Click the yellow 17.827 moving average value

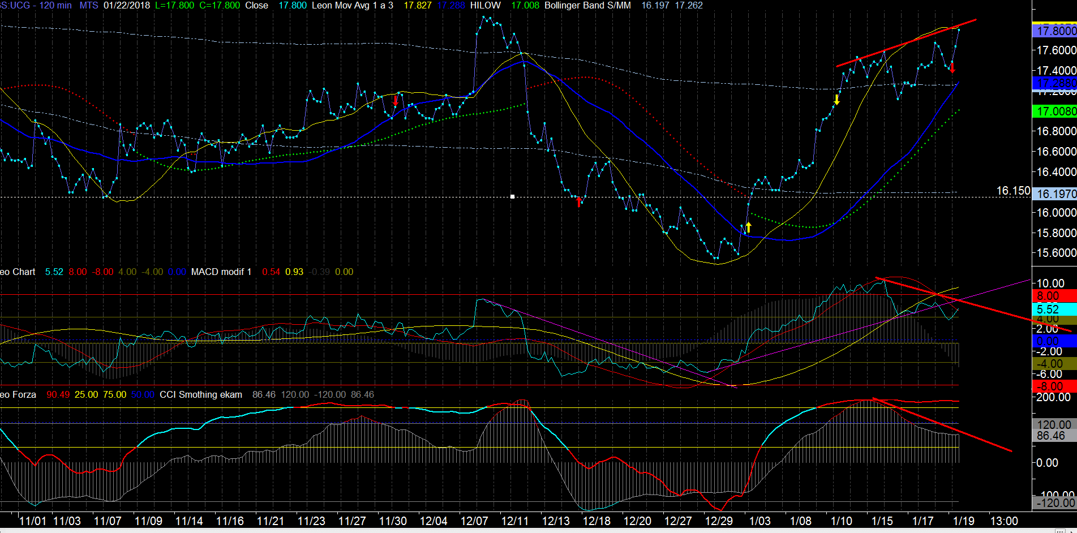pos(417,5)
